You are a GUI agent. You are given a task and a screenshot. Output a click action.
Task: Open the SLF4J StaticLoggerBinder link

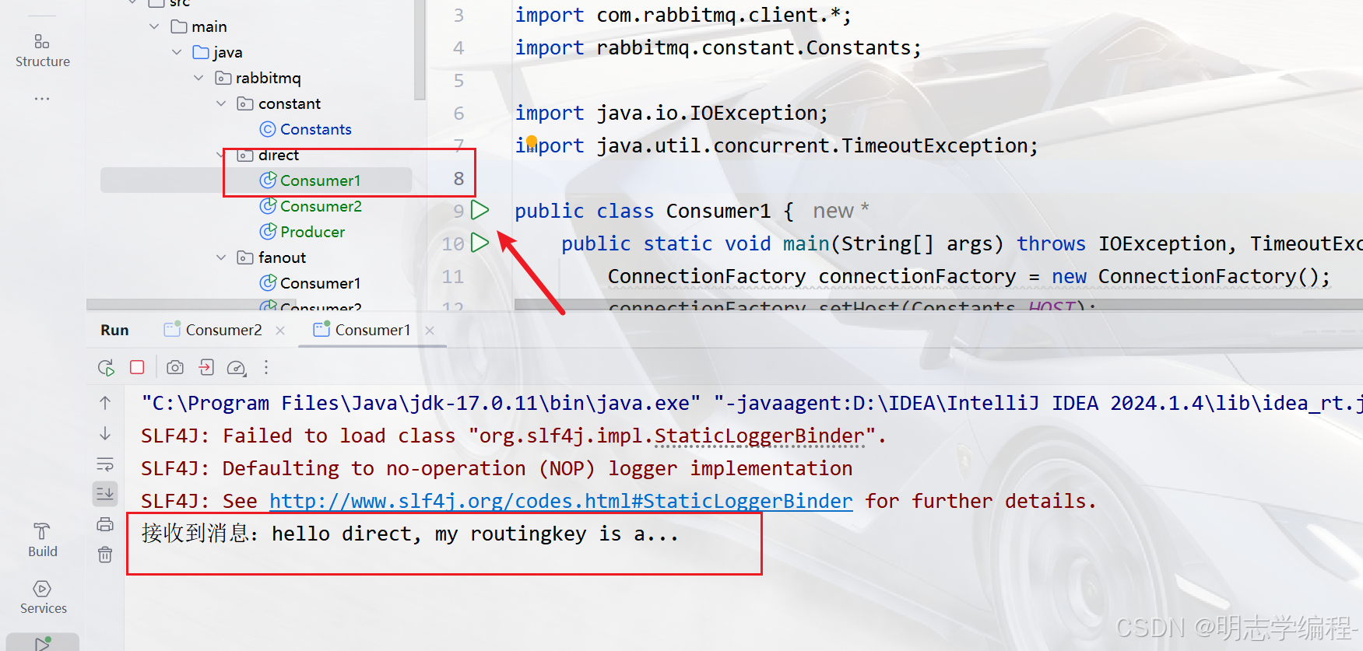point(560,501)
